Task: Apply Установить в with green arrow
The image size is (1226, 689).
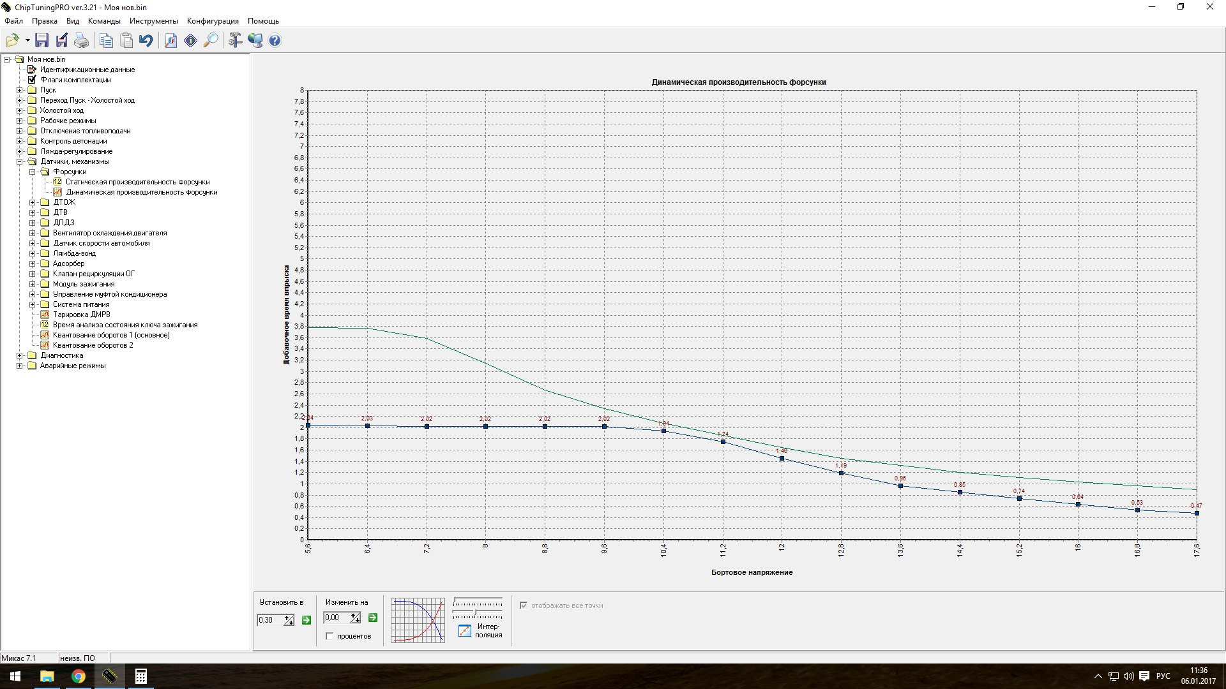Action: pos(306,619)
